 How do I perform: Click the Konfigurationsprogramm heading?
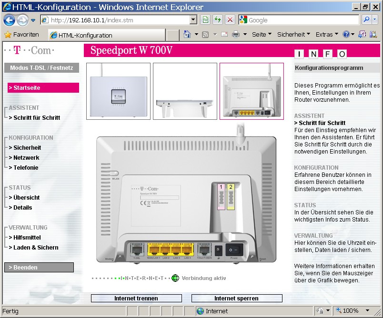329,68
